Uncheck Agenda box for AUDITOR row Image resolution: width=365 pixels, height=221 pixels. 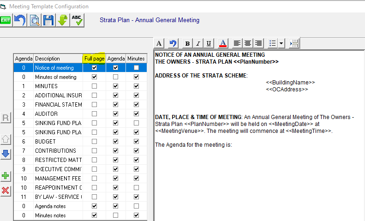pos(115,114)
